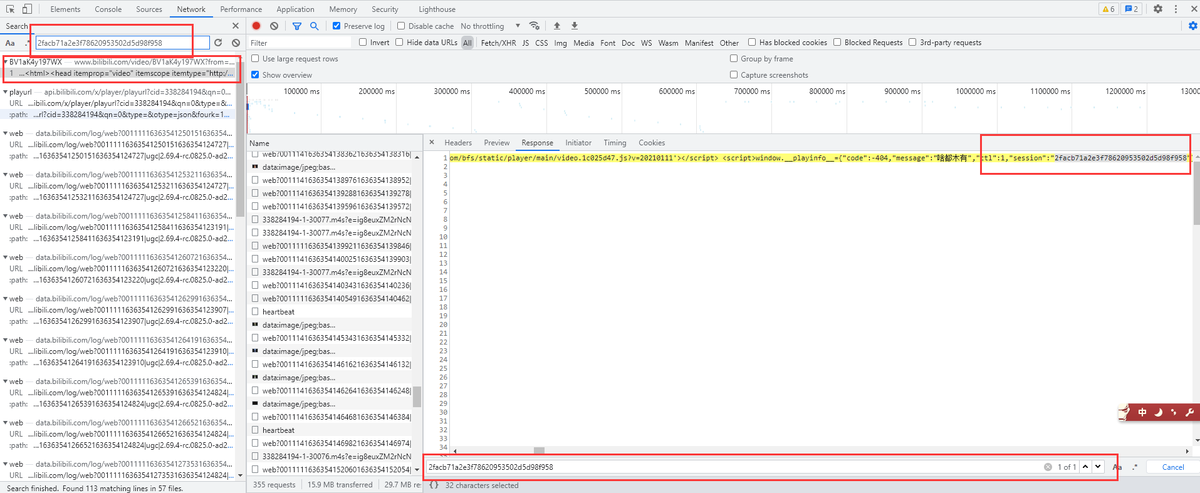Open the Network settings blue gear
Image resolution: width=1200 pixels, height=493 pixels.
coord(1193,26)
